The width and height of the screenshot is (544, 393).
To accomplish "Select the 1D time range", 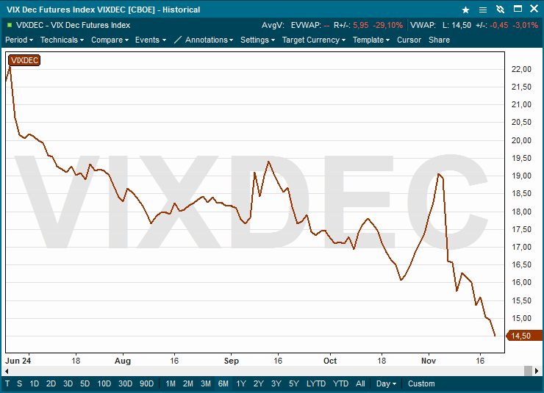I will point(34,383).
